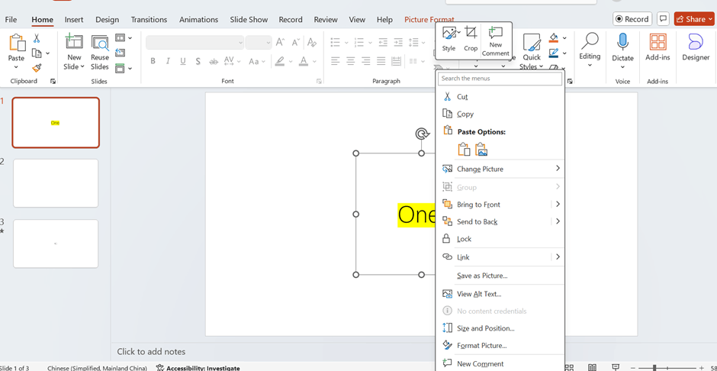
Task: Expand the Layout dropdown in Slides group
Action: coord(130,37)
